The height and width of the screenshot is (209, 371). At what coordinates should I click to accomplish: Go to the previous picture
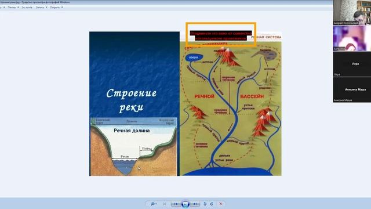[x=176, y=204]
